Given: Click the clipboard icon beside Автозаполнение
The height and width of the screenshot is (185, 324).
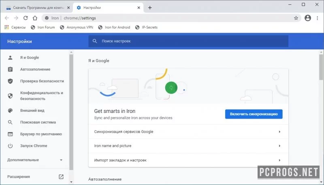Looking at the screenshot, I should click(10, 69).
